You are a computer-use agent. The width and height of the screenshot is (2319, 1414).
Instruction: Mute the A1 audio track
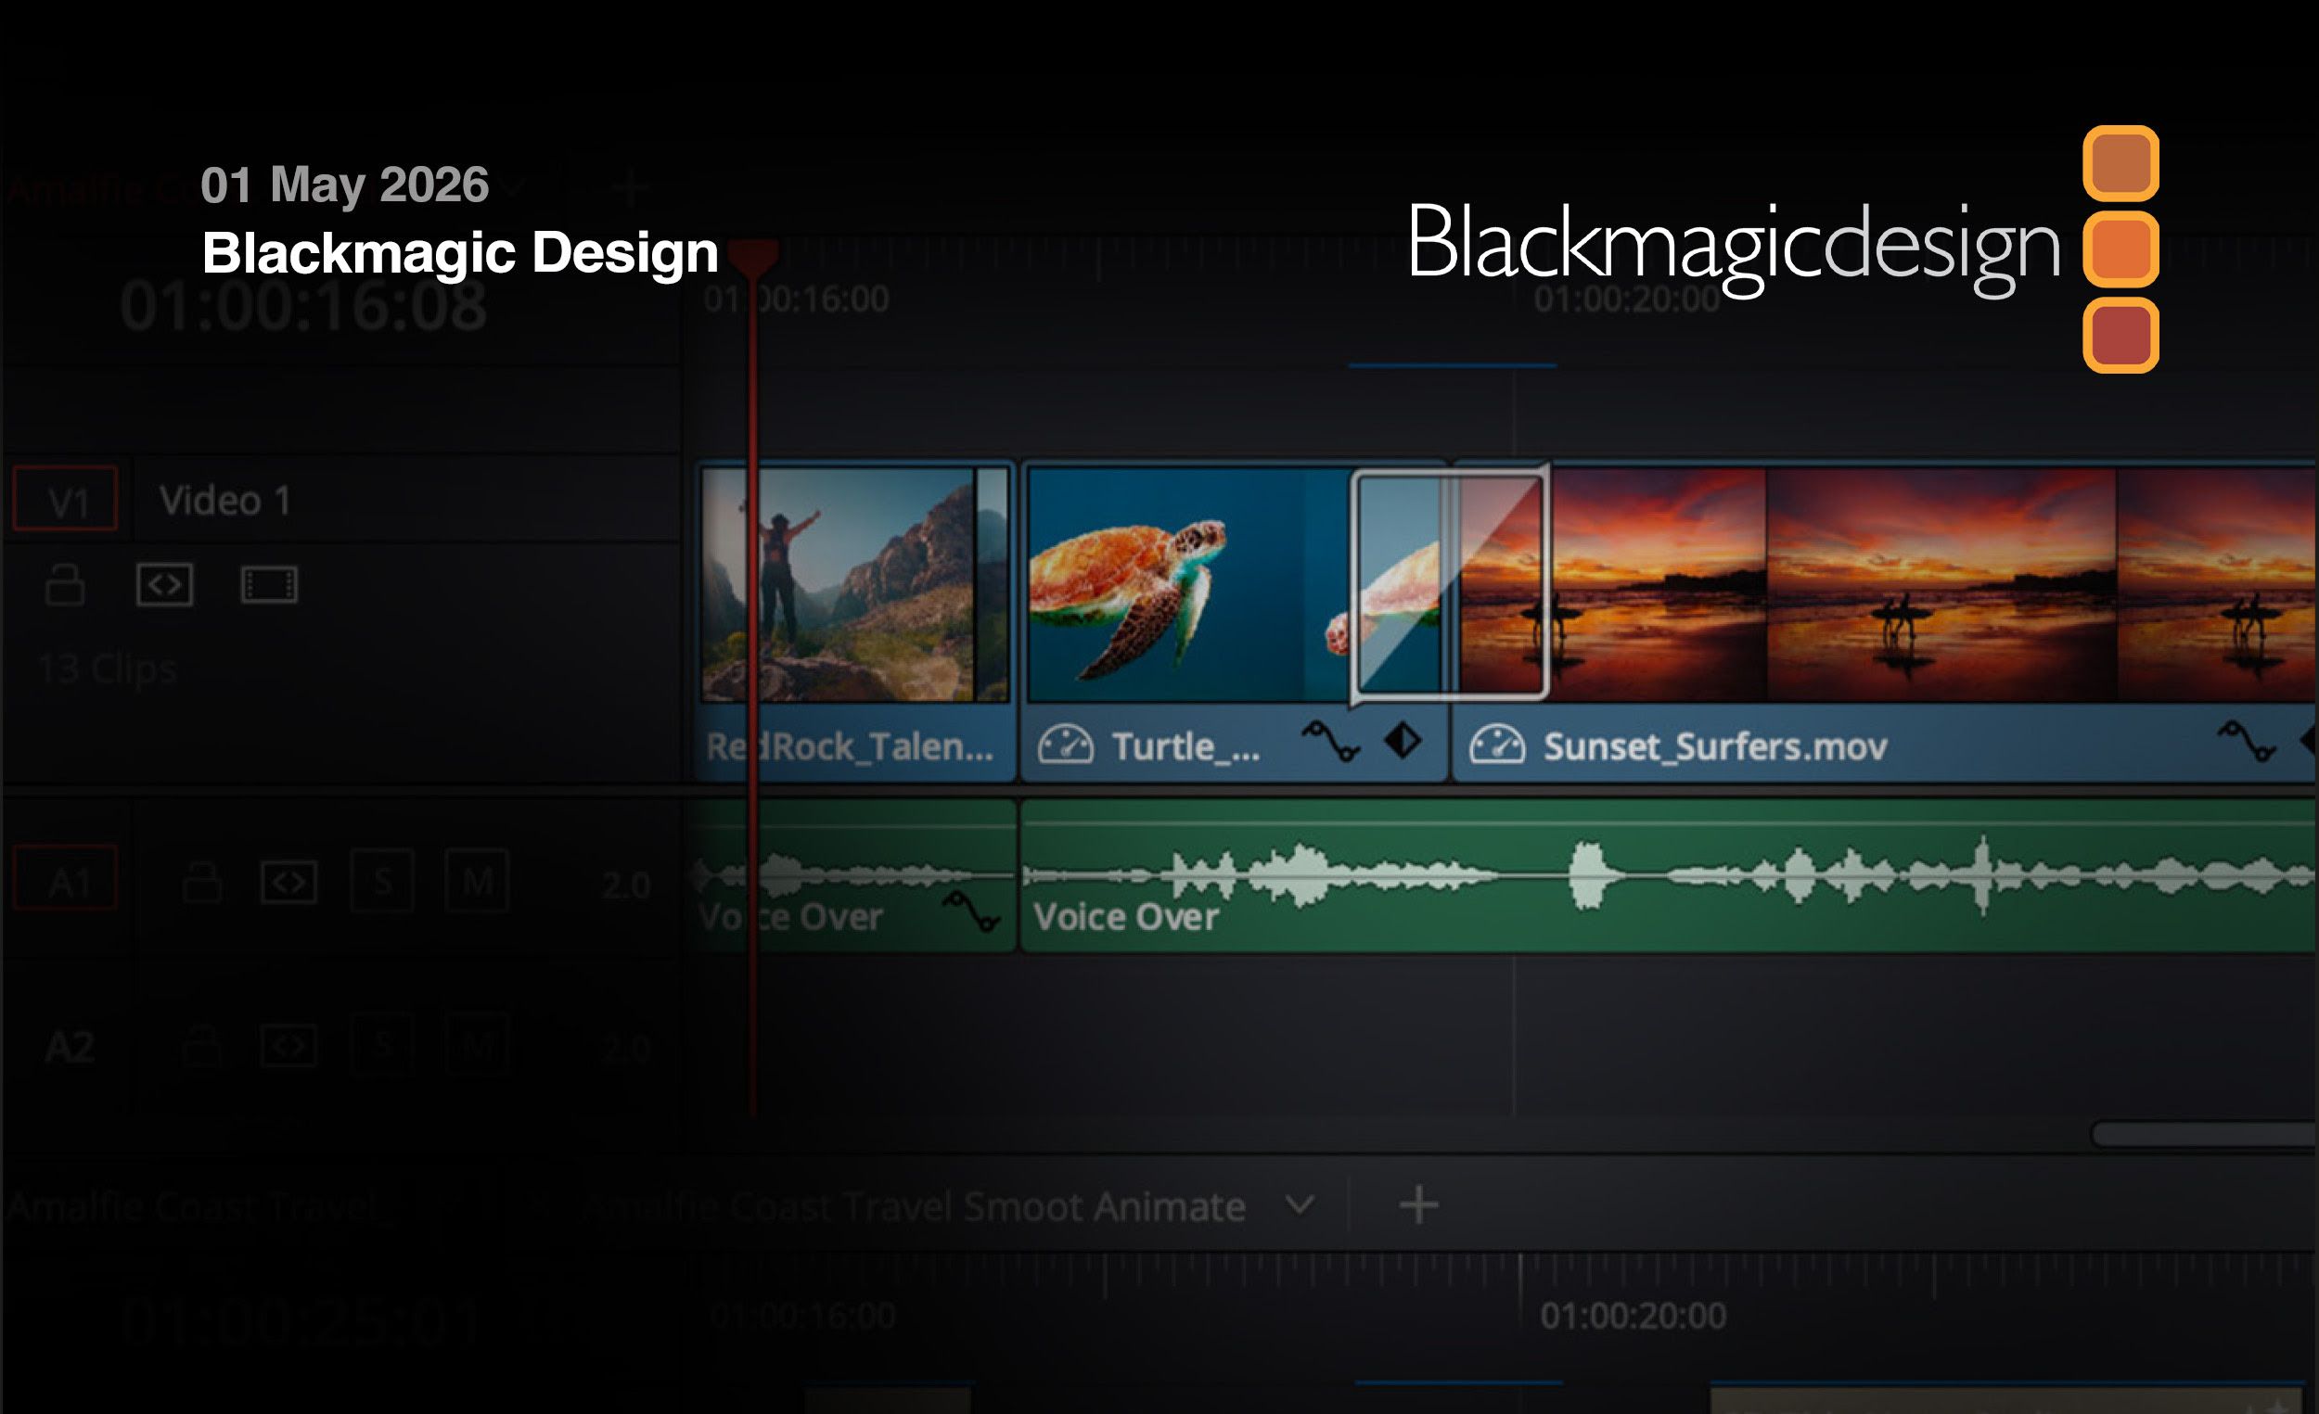coord(477,882)
